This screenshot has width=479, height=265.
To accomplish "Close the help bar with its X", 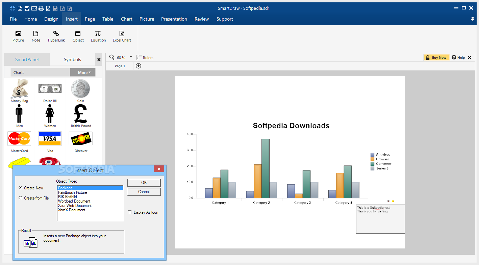I will (469, 58).
